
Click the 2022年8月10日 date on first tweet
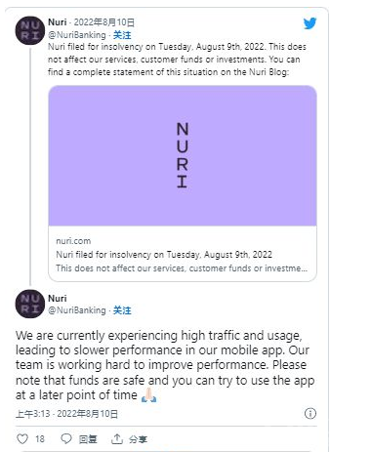pyautogui.click(x=104, y=22)
